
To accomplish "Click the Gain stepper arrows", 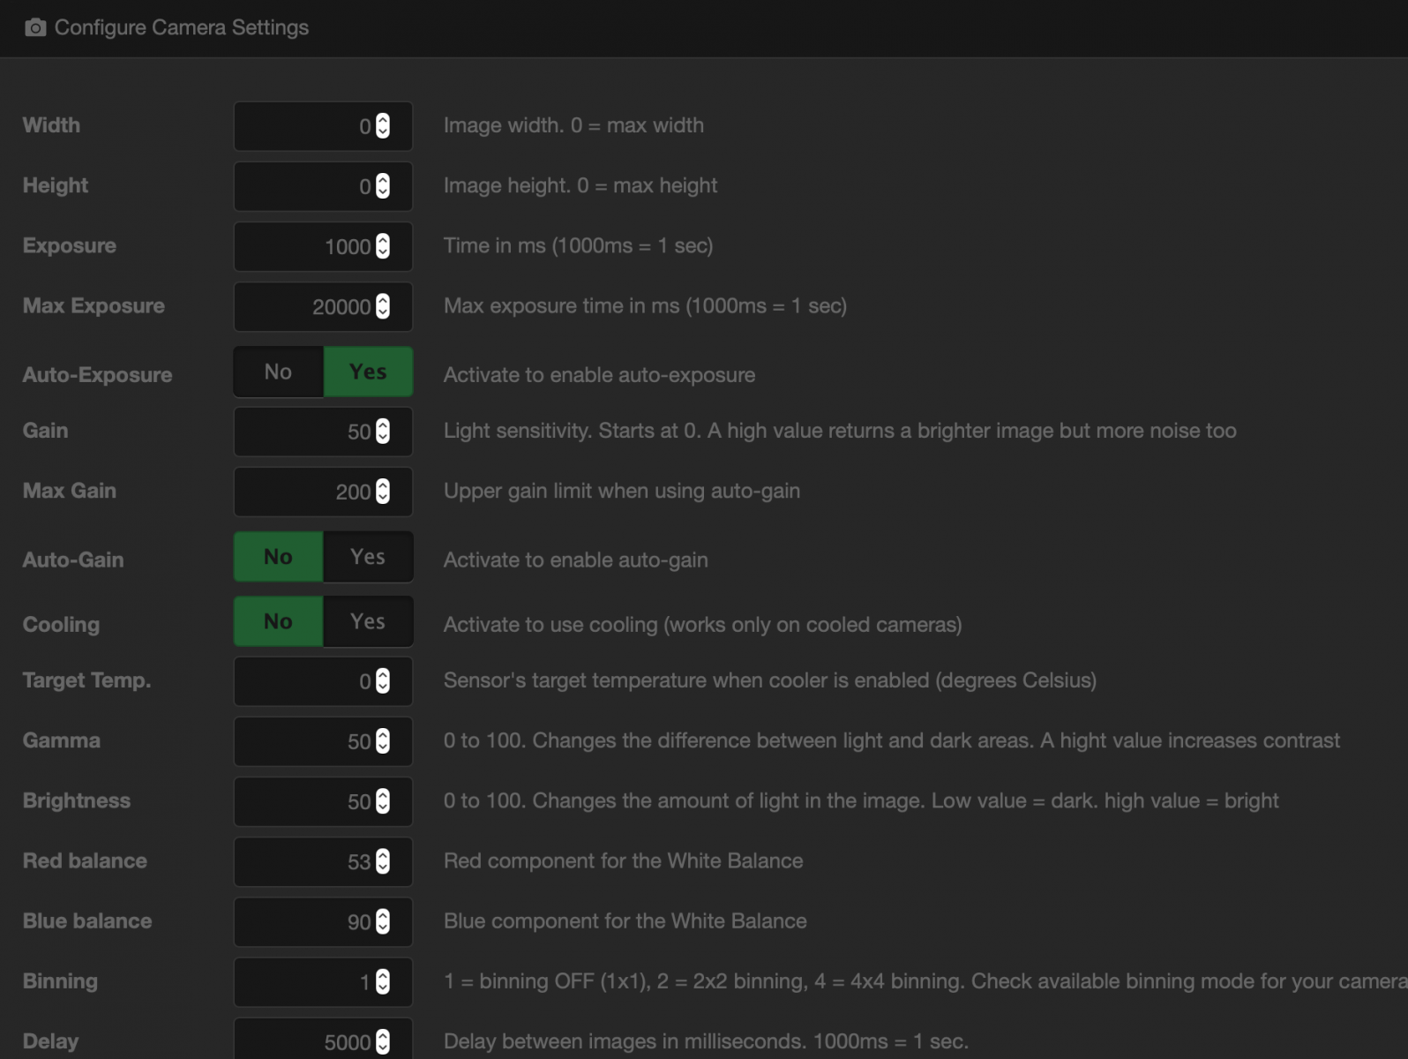I will point(383,432).
